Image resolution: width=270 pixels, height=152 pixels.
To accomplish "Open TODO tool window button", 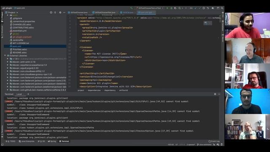I will point(11,141).
